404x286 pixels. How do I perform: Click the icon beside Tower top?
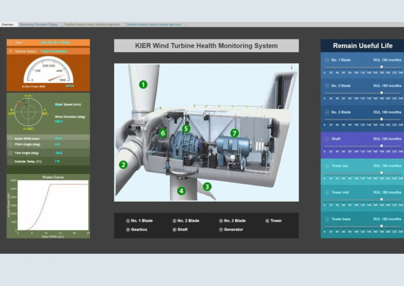pos(327,166)
